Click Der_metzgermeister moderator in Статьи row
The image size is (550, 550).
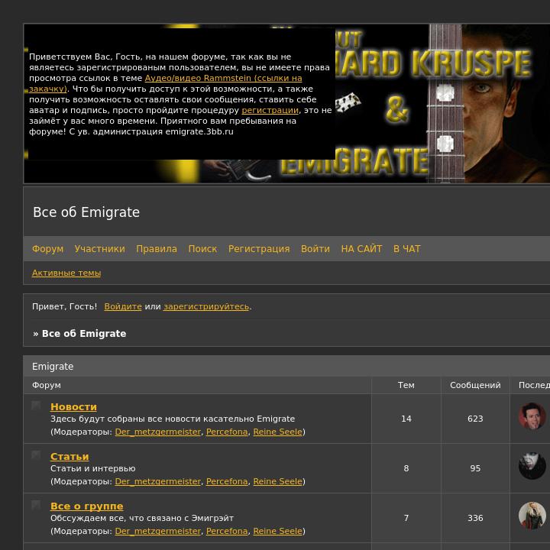[158, 481]
